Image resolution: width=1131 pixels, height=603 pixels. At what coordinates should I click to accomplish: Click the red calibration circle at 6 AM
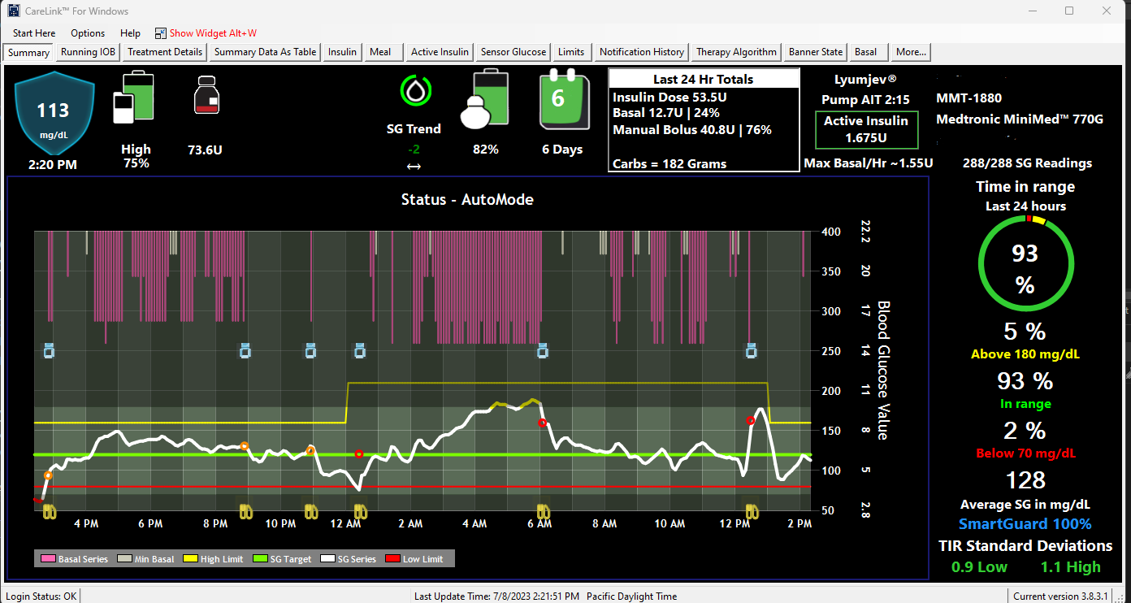(542, 423)
